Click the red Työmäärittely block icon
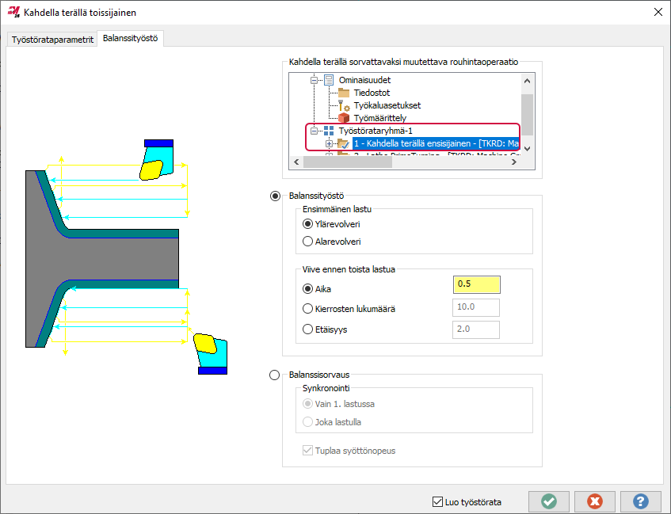 344,118
